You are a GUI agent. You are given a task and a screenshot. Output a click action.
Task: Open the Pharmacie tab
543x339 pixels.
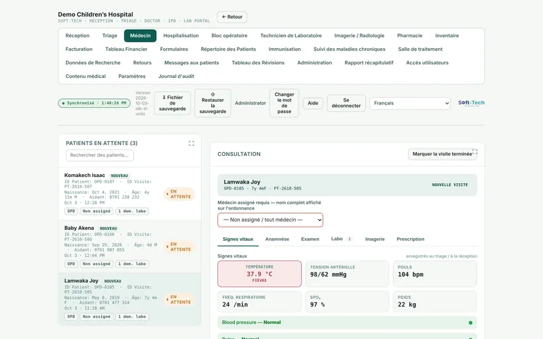pos(410,36)
